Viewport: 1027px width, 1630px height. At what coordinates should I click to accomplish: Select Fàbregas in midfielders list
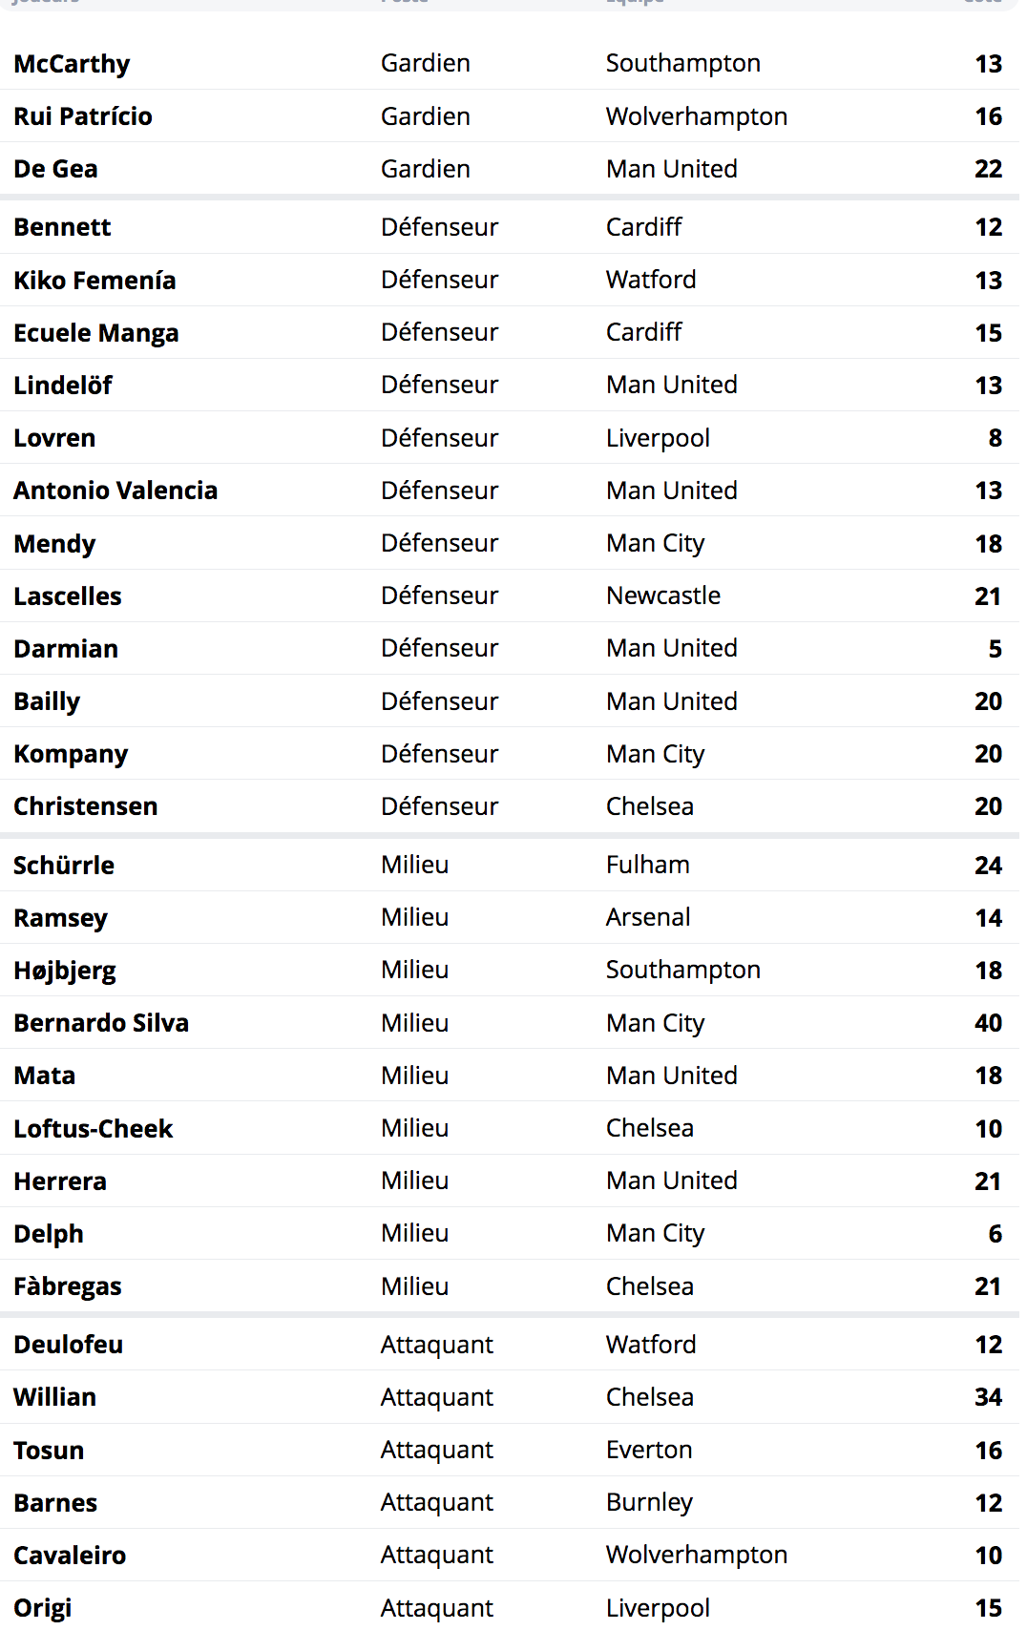510,1286
